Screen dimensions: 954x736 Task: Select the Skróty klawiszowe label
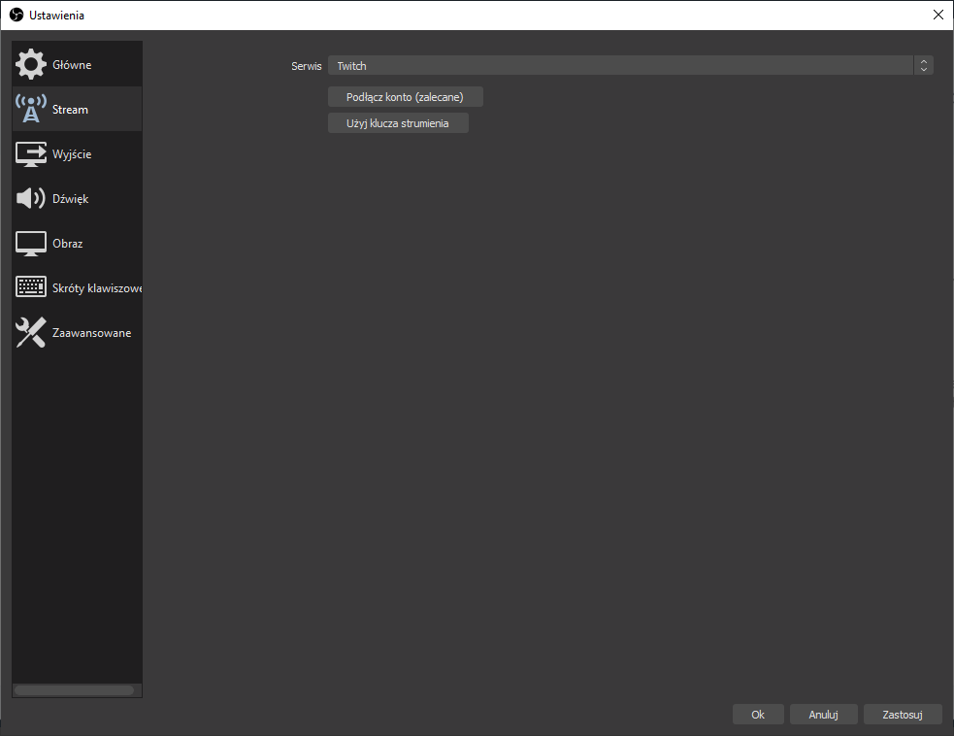(x=97, y=288)
